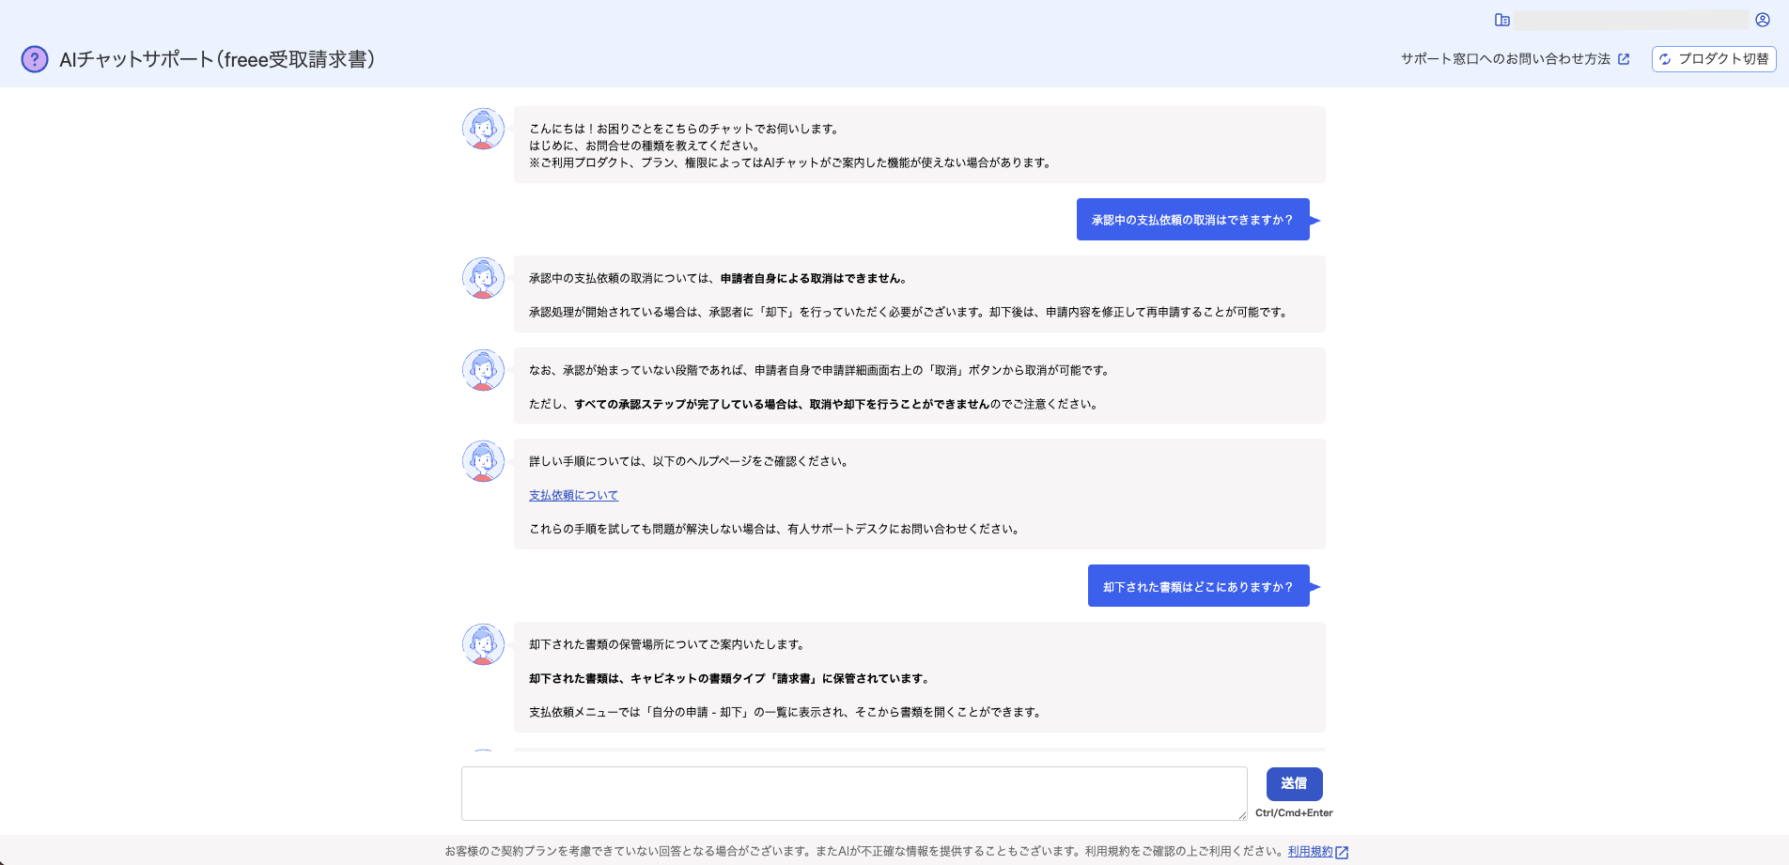Click the note ※ご利用プロダクト、プラン、権限によっては

point(790,162)
